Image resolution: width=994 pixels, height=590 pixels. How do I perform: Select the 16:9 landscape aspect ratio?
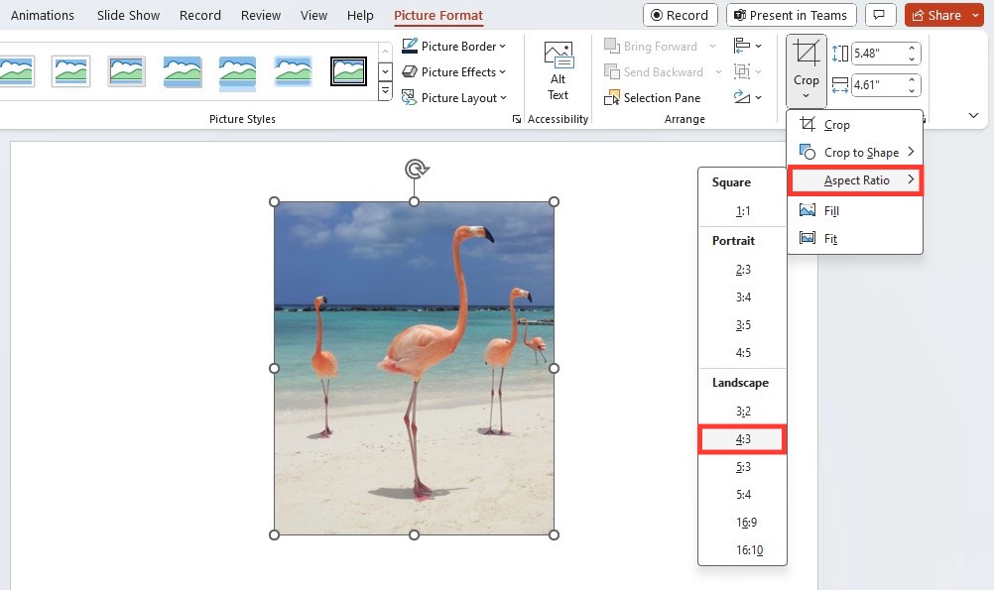coord(742,523)
